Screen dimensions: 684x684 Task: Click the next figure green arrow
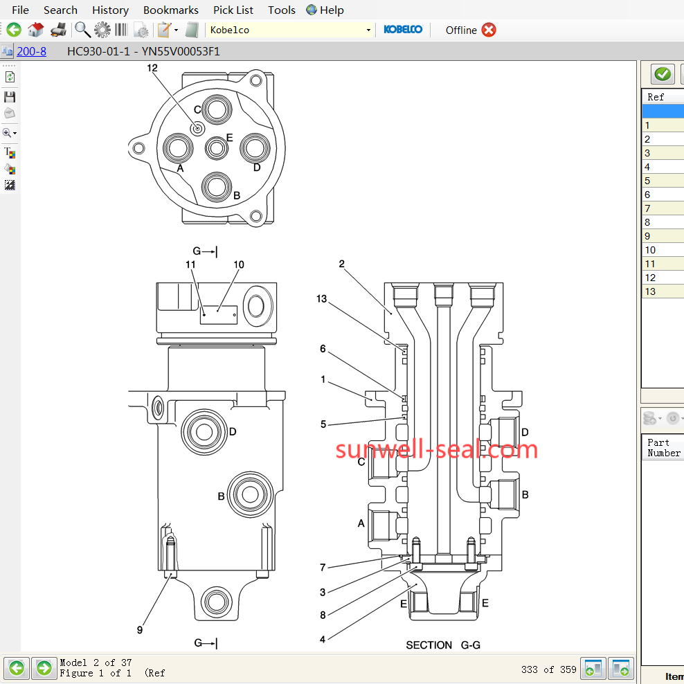pyautogui.click(x=44, y=668)
